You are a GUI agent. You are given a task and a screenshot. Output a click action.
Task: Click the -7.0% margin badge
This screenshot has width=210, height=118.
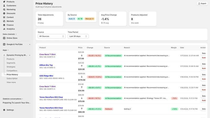174,98
